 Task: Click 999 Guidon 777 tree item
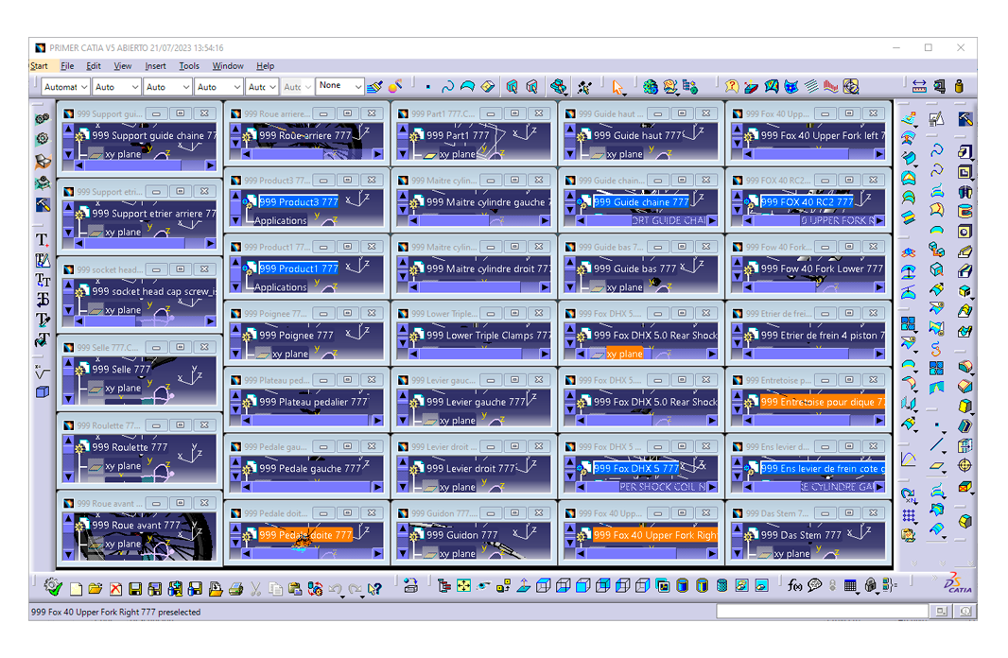pos(461,535)
